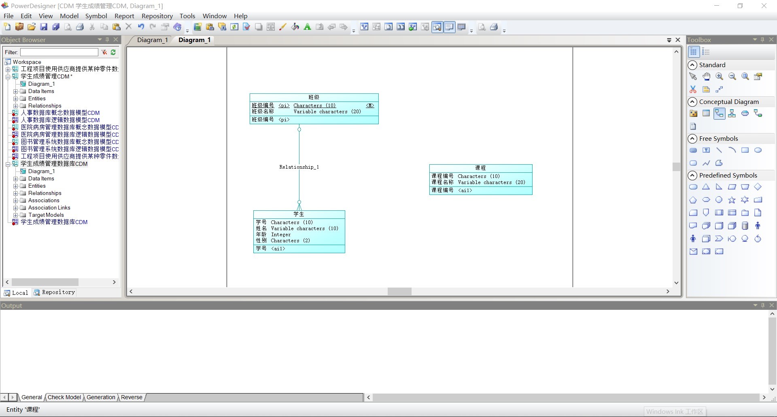Image resolution: width=777 pixels, height=417 pixels.
Task: Click the Save icon in the toolbar
Action: (x=44, y=27)
